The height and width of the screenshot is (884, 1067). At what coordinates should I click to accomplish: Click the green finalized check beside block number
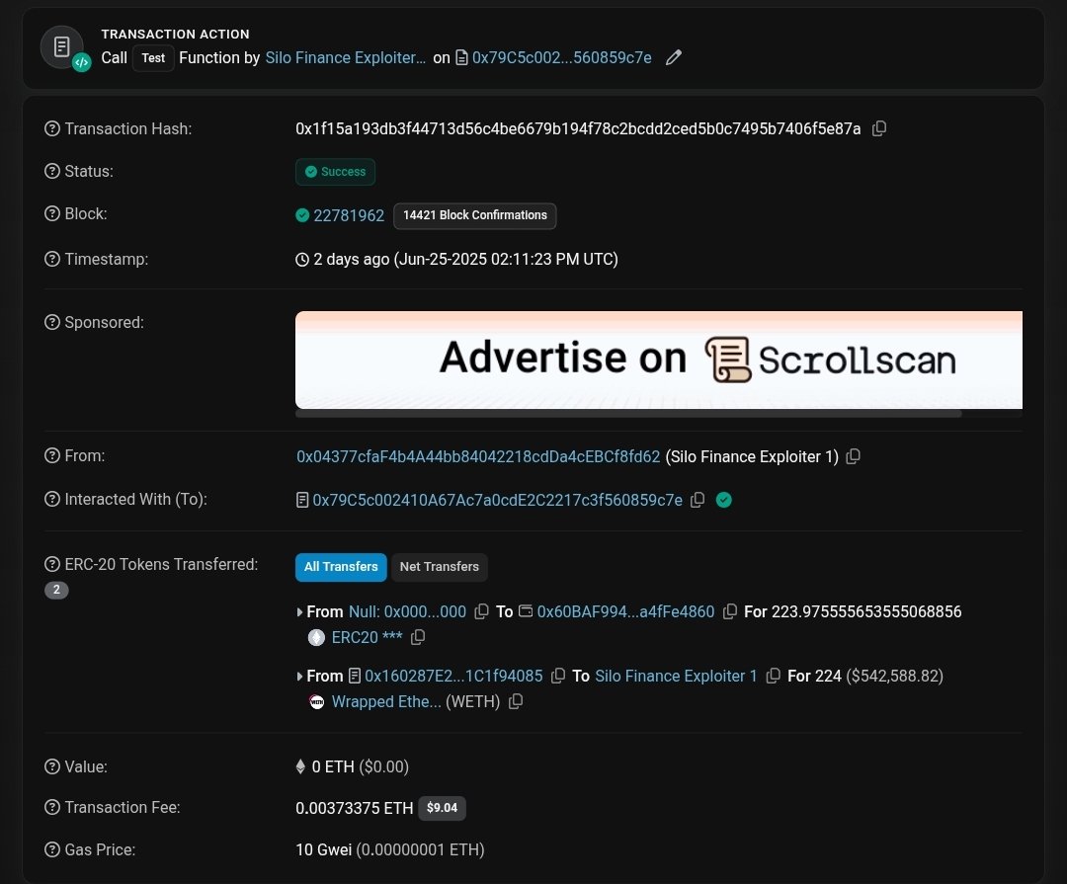(x=303, y=215)
